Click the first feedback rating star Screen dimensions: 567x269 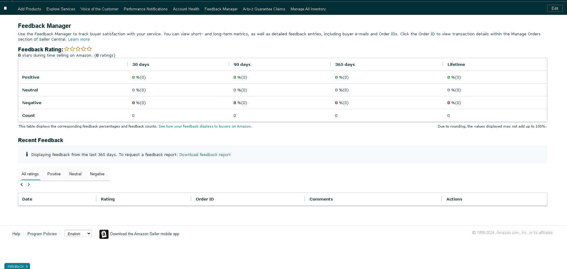tap(67, 49)
